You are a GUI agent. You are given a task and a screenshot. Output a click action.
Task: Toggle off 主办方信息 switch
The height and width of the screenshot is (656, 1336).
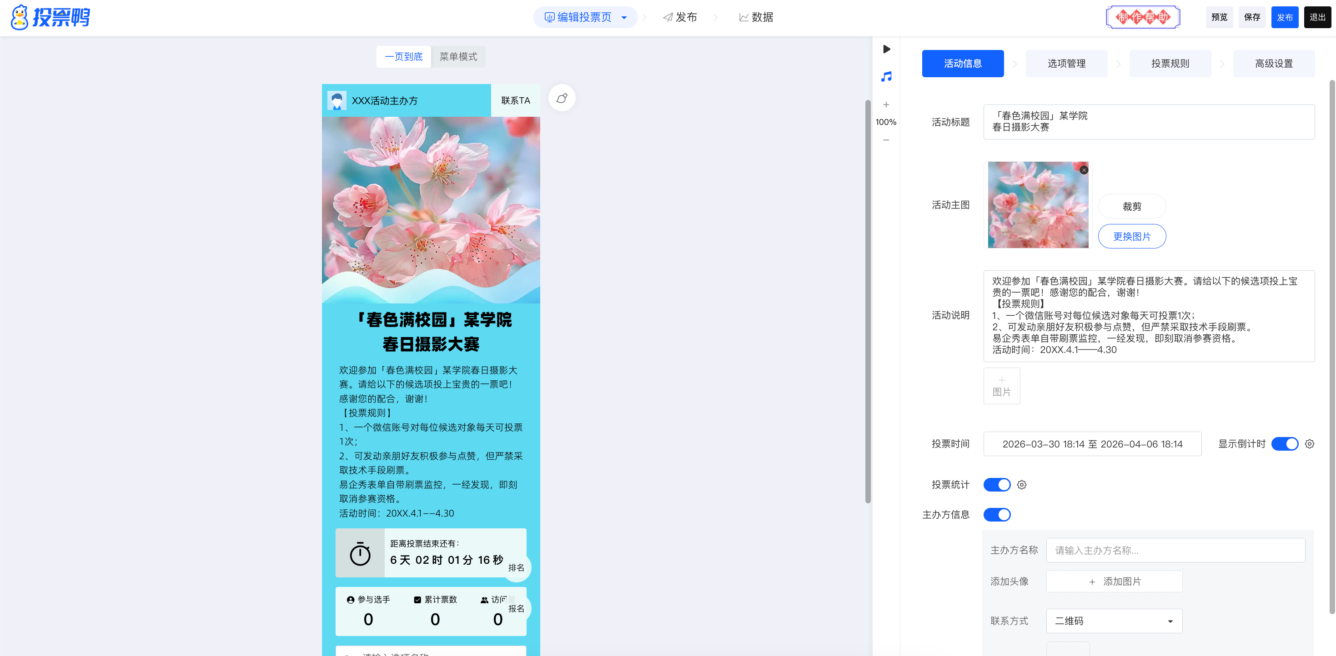click(997, 515)
